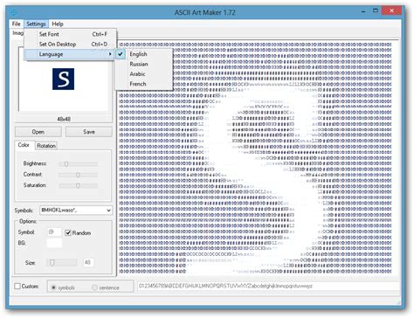Viewport: 414px width, 318px height.
Task: Click the Save button
Action: (x=89, y=132)
